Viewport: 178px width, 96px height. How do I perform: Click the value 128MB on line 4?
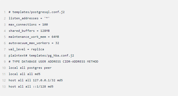(45, 31)
